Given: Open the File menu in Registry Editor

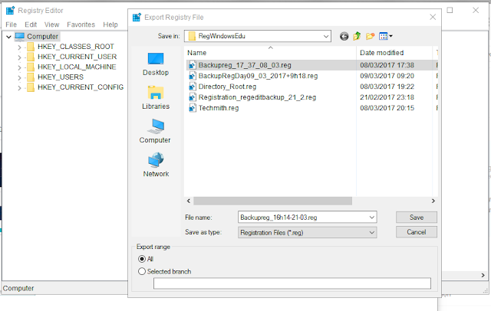Looking at the screenshot, I should tap(11, 25).
